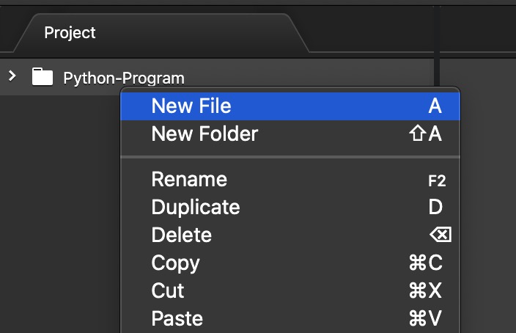
Task: Click the Python-Program folder icon
Action: [x=43, y=76]
